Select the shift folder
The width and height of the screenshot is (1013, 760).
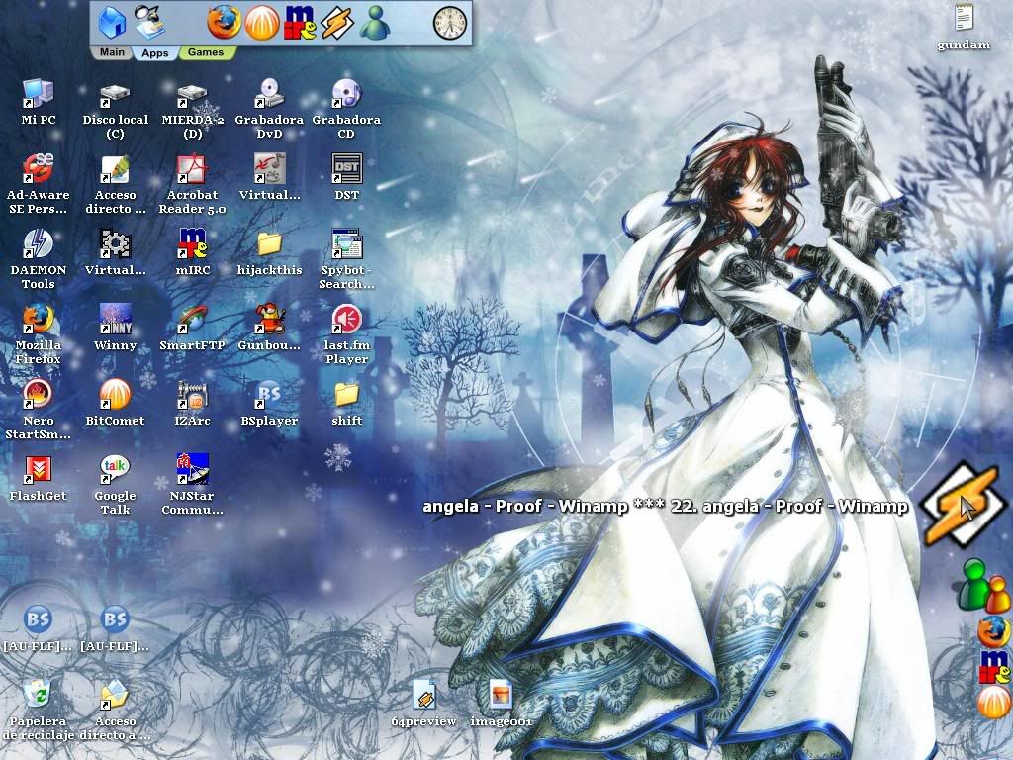346,404
